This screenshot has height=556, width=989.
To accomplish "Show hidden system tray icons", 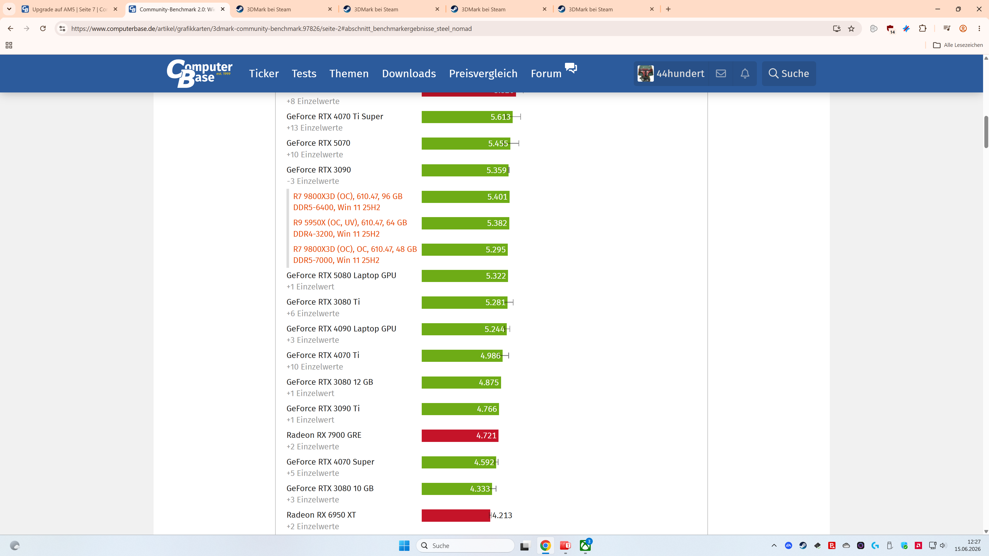I will click(774, 546).
